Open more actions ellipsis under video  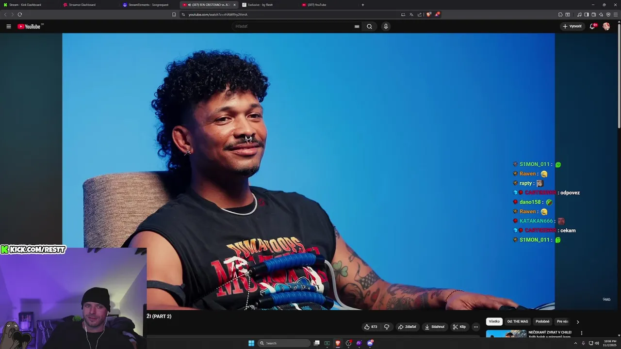(x=475, y=327)
